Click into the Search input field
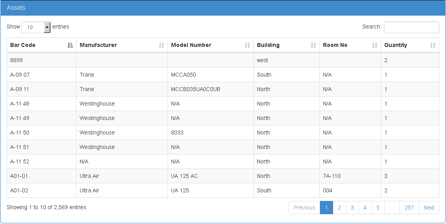 tap(411, 27)
